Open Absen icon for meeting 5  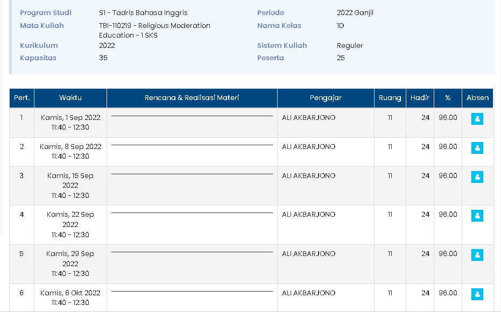click(x=477, y=255)
